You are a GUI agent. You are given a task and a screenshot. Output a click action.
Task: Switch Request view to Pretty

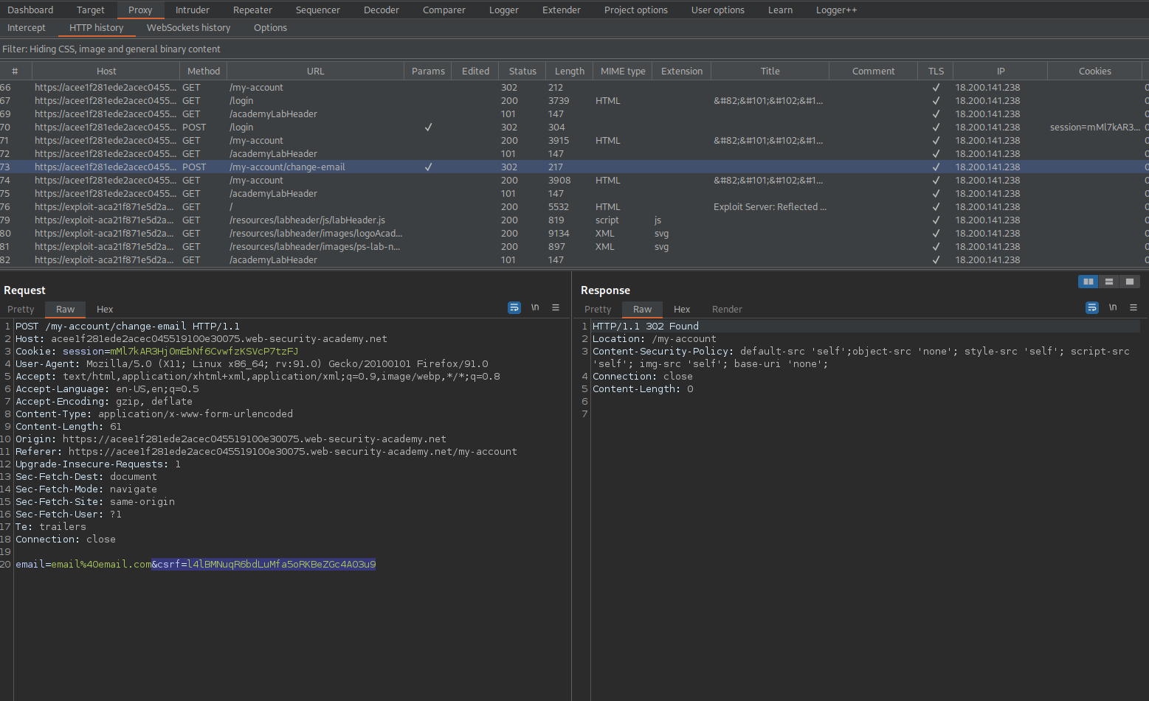(x=21, y=310)
